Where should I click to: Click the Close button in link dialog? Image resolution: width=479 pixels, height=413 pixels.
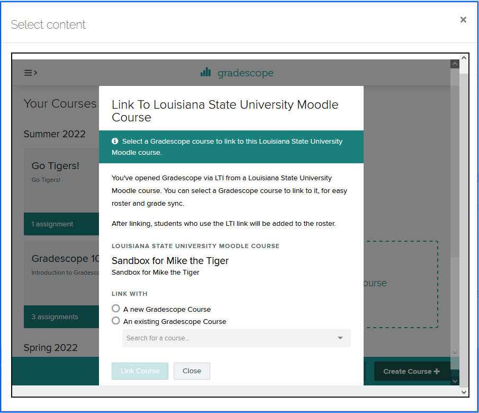click(x=192, y=371)
